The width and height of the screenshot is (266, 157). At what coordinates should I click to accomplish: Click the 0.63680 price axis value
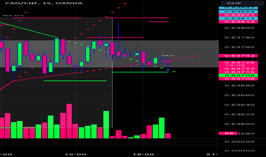pyautogui.click(x=239, y=86)
